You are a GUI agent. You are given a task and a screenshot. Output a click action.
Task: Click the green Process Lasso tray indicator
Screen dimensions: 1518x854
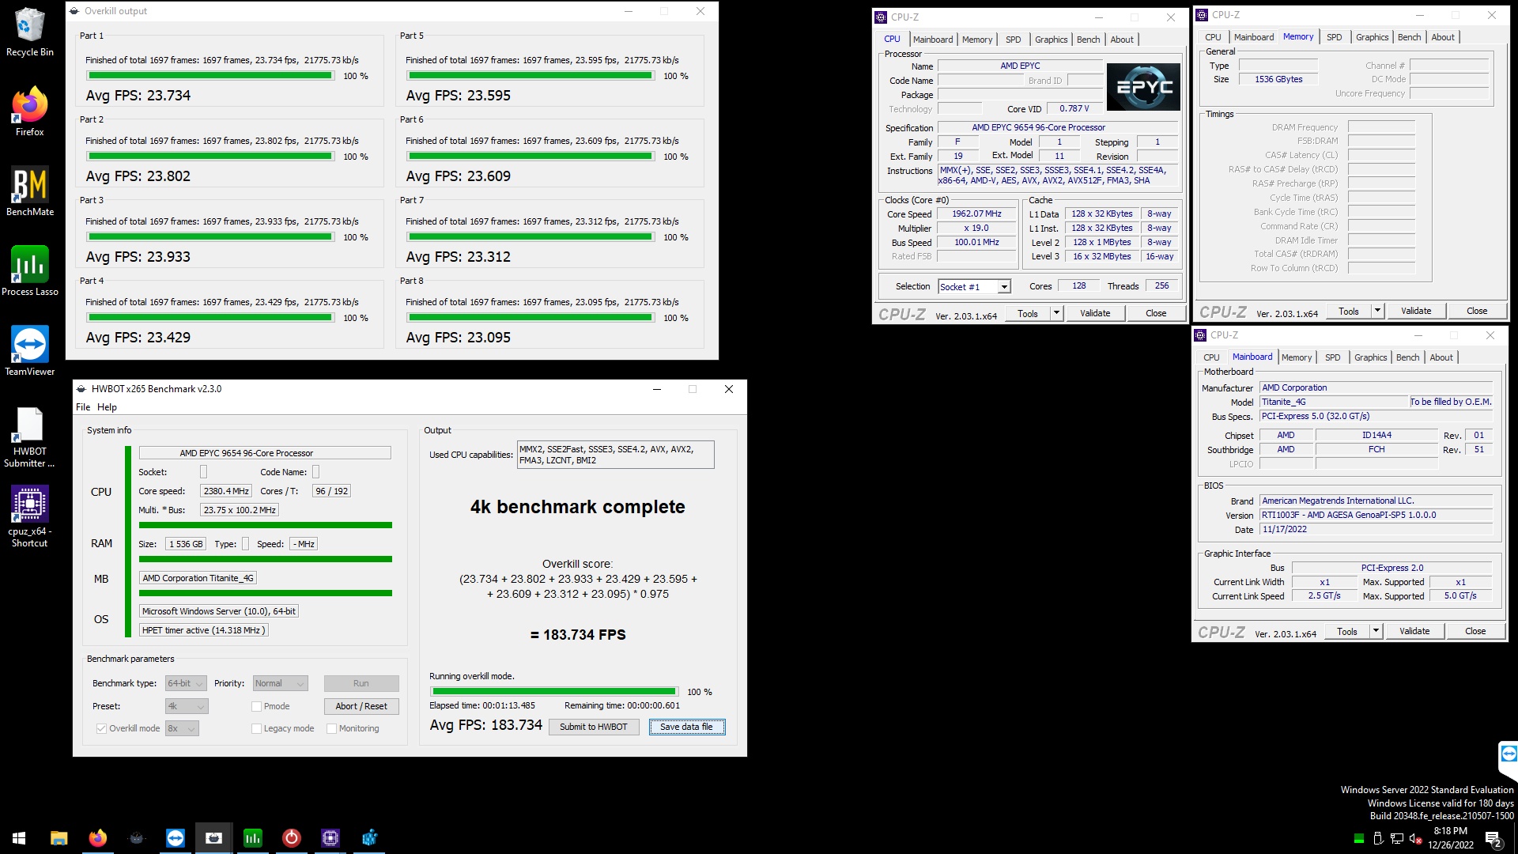point(1358,838)
